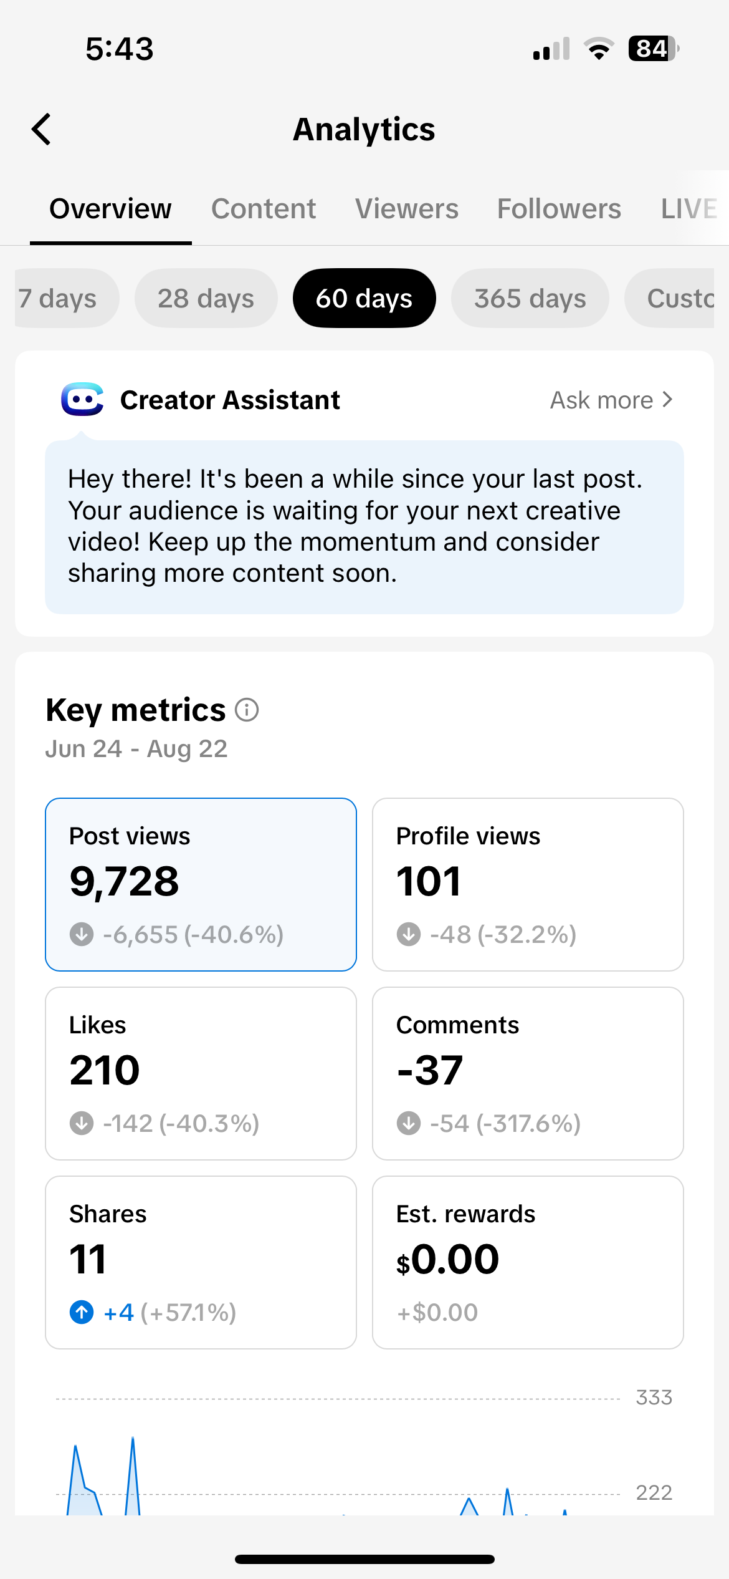Switch to the Content tab
Screen dimensions: 729x1579
tap(264, 209)
